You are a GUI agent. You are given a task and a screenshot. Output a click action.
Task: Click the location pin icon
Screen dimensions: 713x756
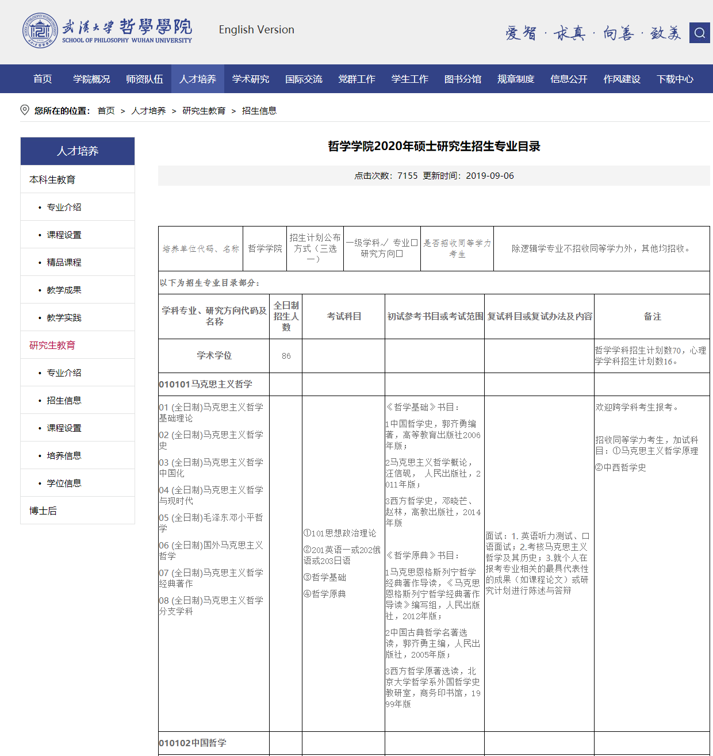(25, 110)
